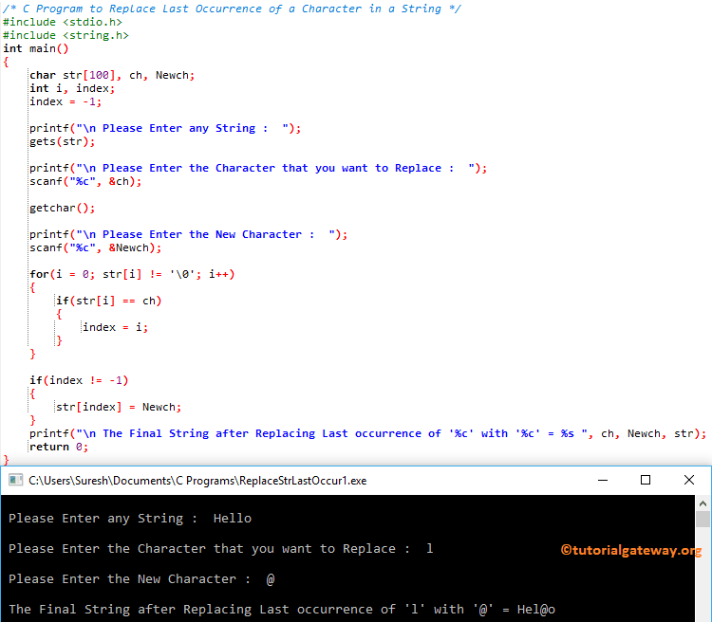Click the for loop header line
This screenshot has width=712, height=622.
[x=132, y=274]
